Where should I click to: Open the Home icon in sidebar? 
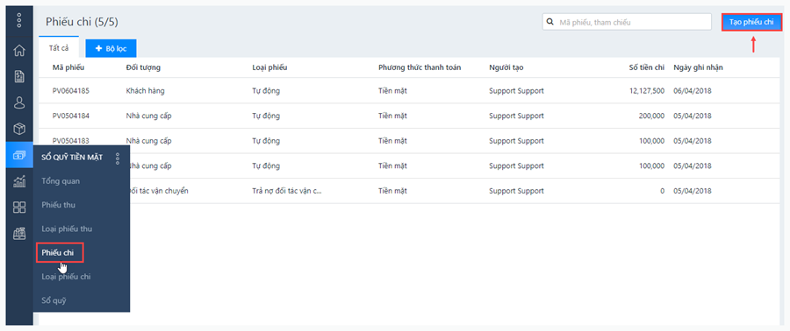(19, 50)
